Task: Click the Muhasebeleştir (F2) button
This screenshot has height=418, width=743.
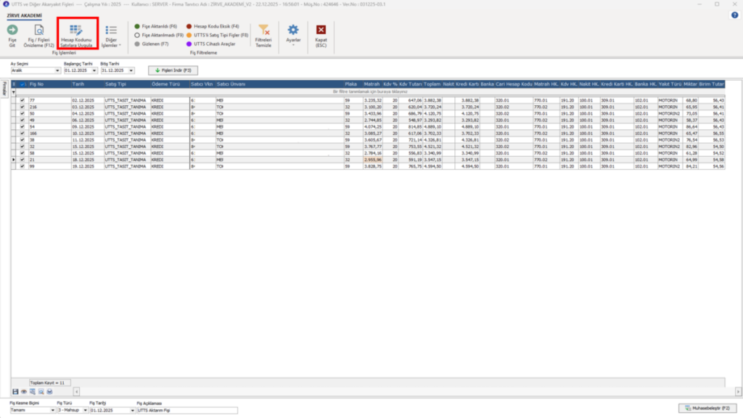Action: point(707,408)
